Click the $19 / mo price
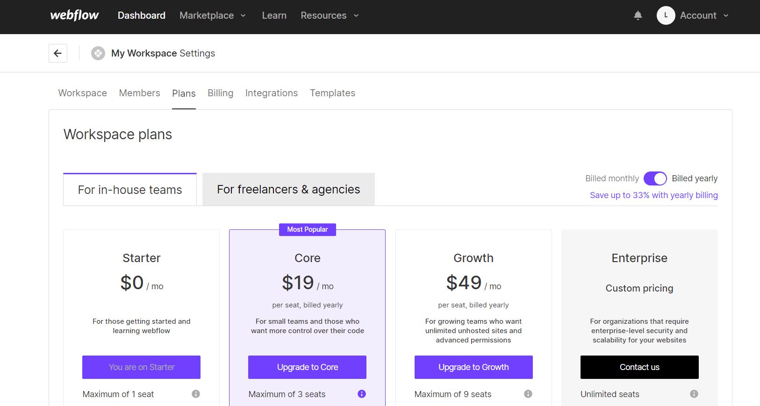The height and width of the screenshot is (406, 760). pyautogui.click(x=308, y=283)
